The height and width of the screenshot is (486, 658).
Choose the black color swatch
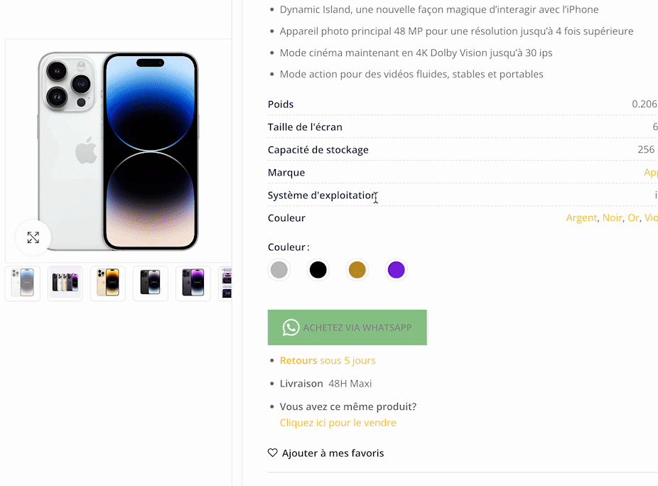point(318,270)
